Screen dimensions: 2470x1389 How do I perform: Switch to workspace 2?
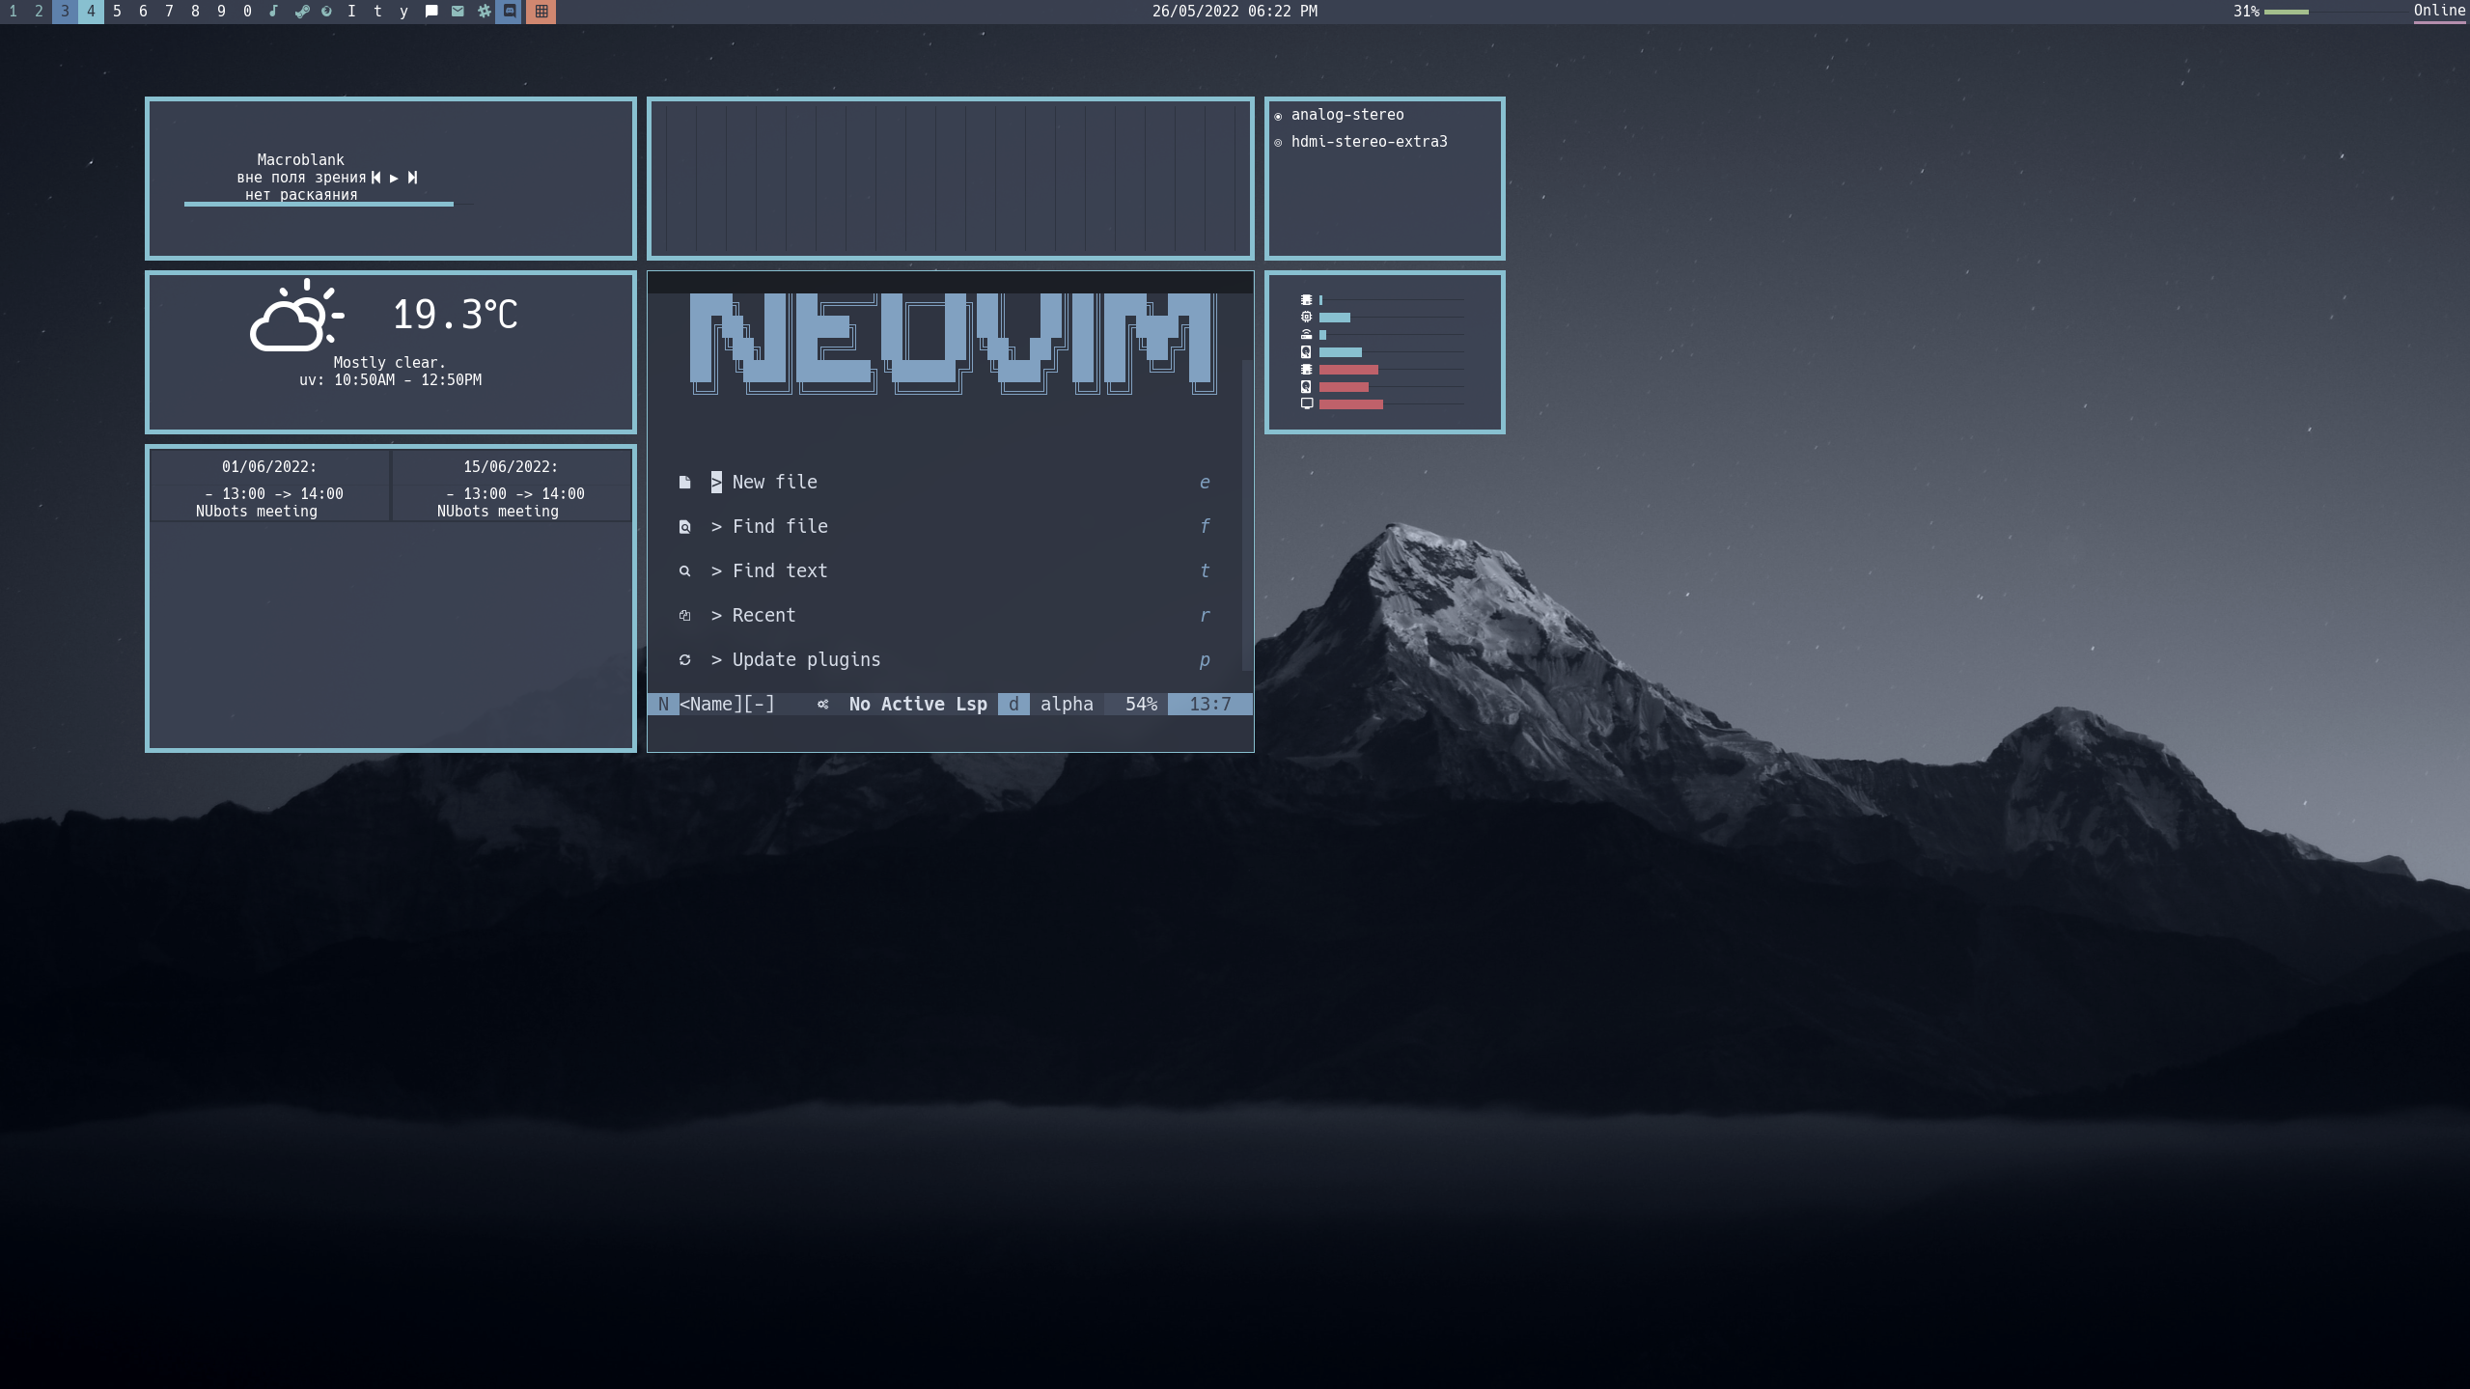(39, 12)
